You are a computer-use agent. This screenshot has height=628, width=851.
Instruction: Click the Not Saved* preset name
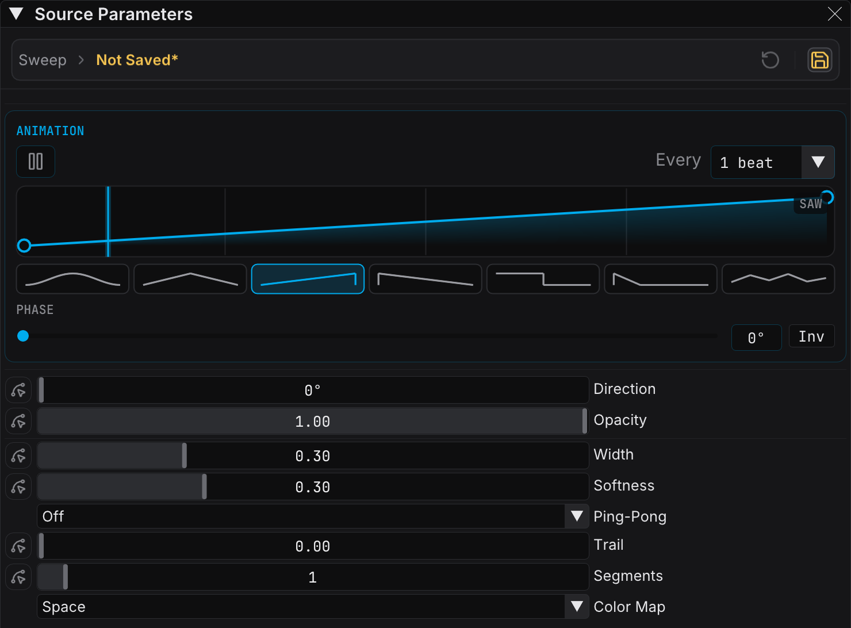(137, 60)
